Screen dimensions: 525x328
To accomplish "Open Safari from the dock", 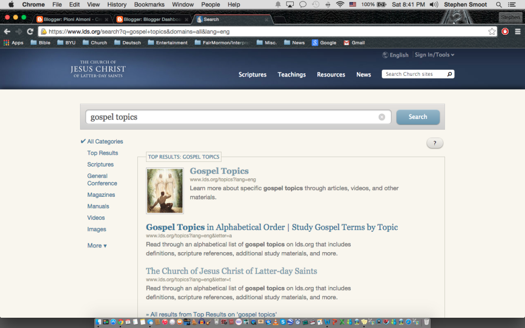I will 409,322.
